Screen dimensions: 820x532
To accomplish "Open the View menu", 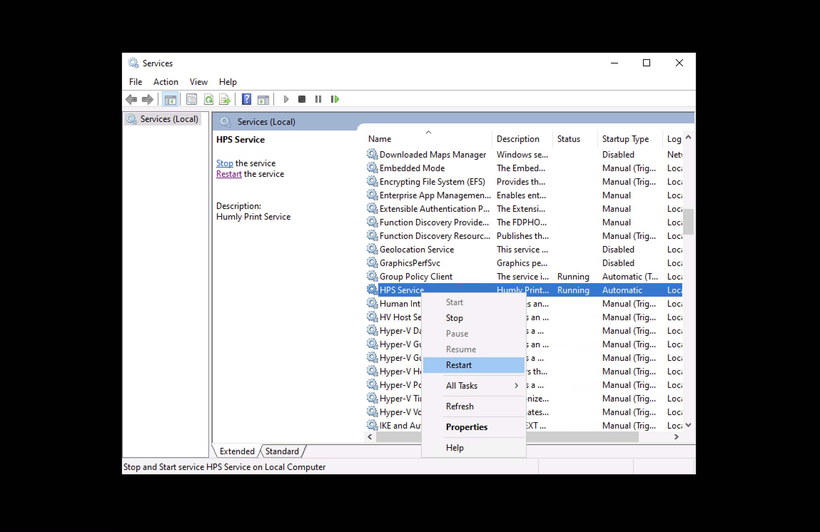I will [x=198, y=82].
